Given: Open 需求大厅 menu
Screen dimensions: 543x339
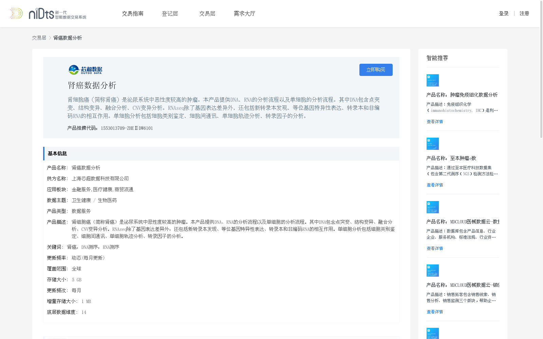Looking at the screenshot, I should 244,14.
